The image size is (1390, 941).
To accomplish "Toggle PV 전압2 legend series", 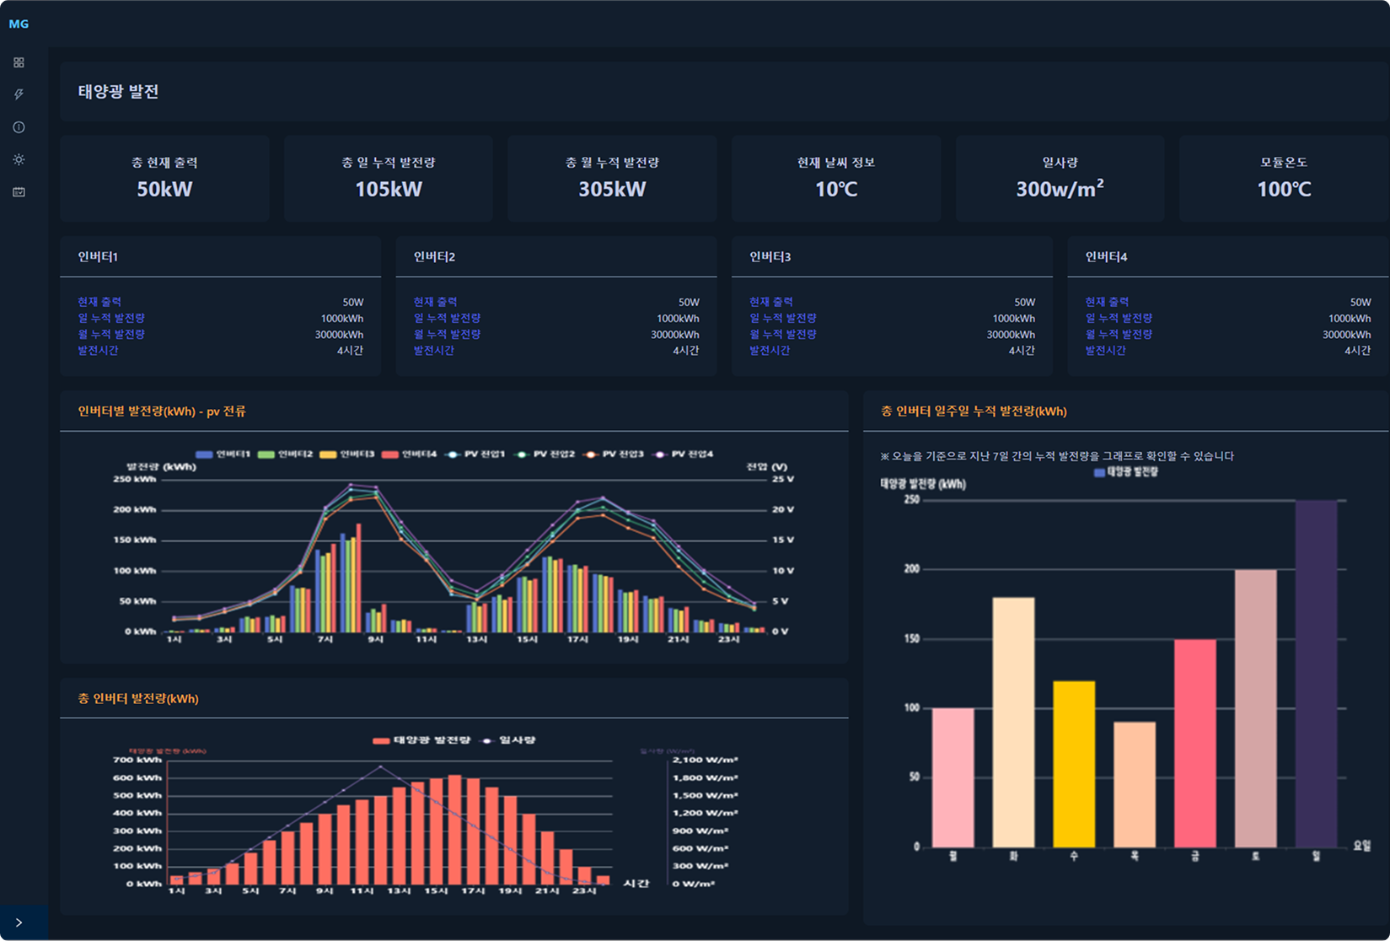I will pos(545,454).
